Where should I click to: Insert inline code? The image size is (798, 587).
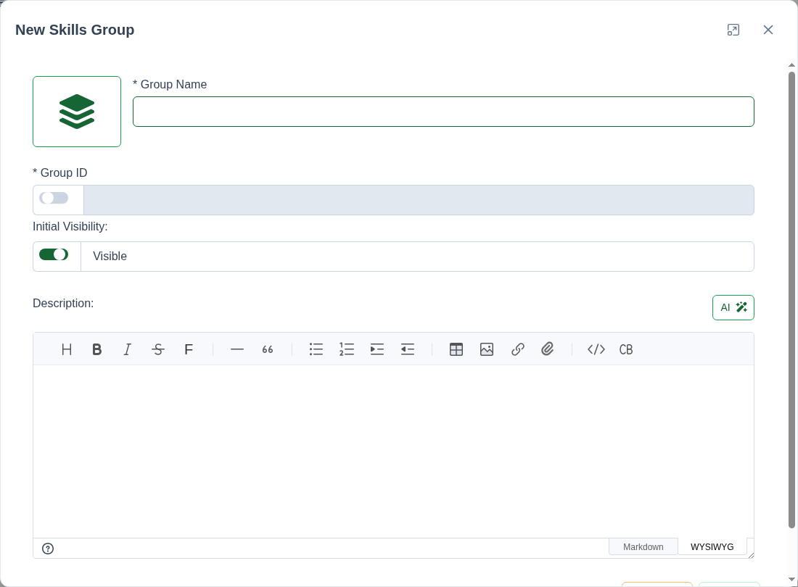tap(596, 349)
